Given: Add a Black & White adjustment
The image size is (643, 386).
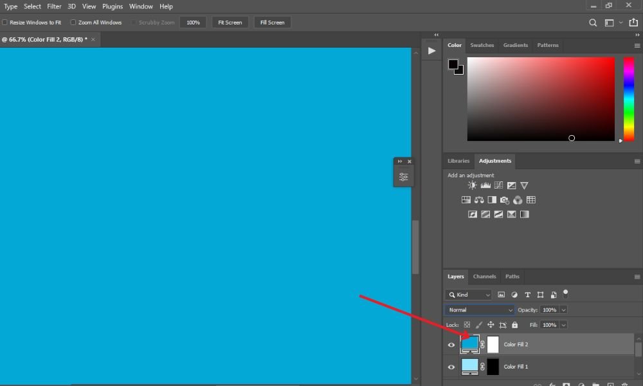Looking at the screenshot, I should coord(492,200).
